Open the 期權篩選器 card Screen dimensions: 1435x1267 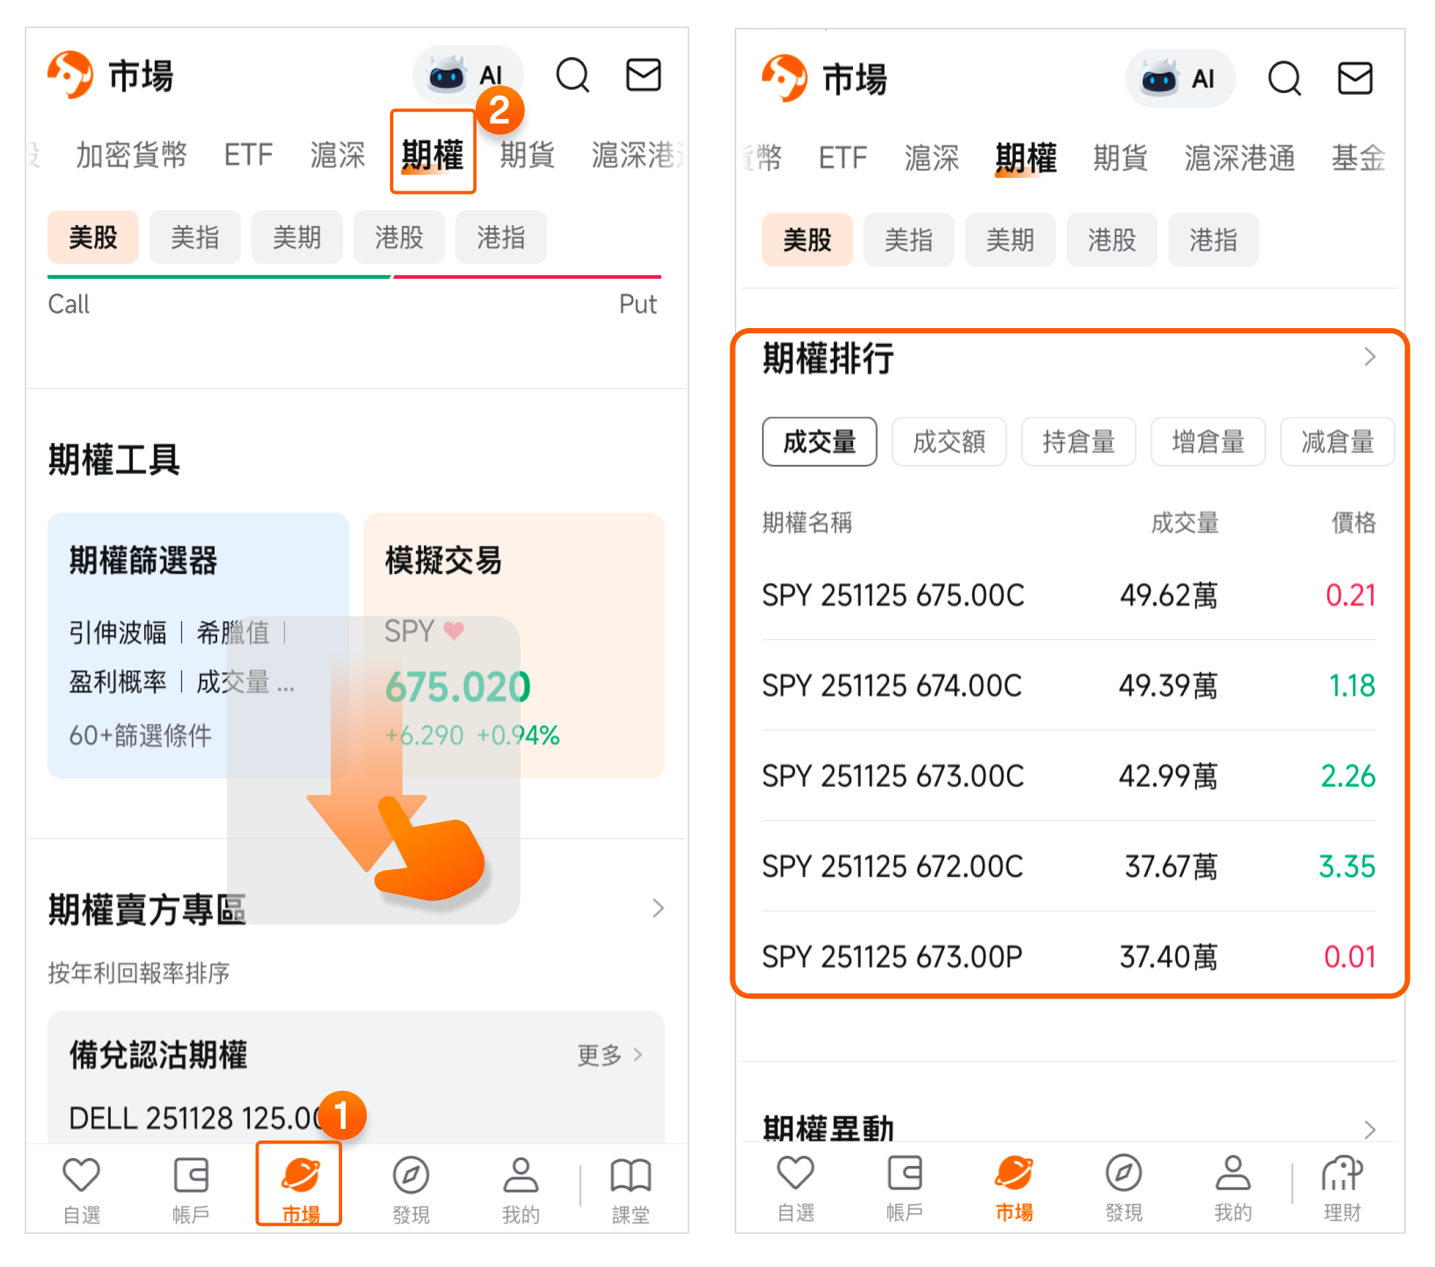pos(197,645)
